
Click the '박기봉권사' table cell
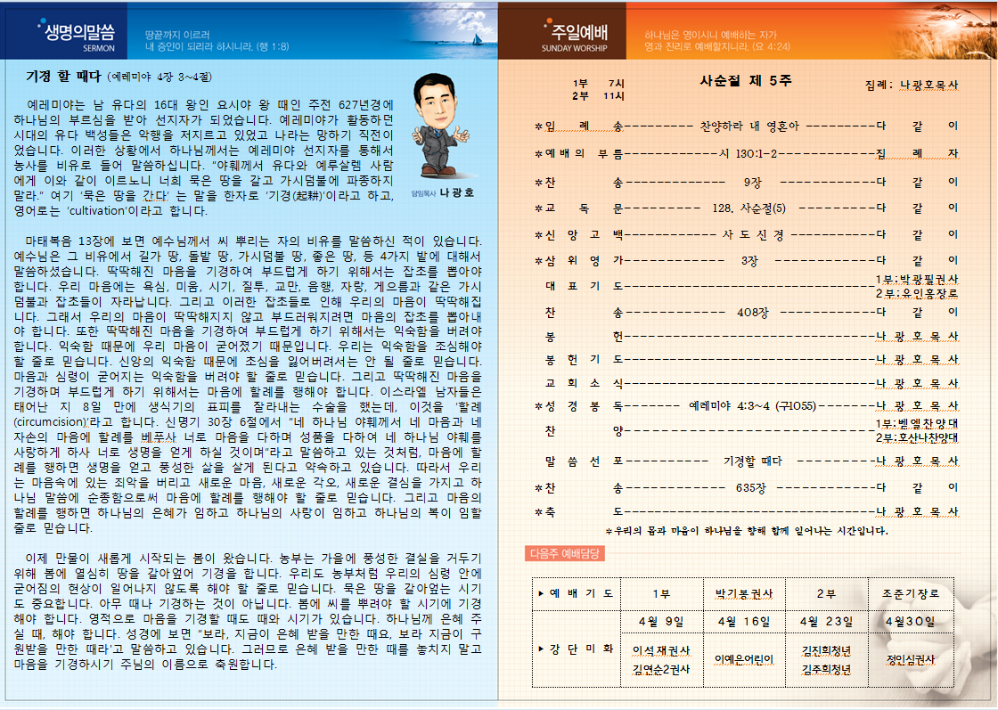click(743, 594)
